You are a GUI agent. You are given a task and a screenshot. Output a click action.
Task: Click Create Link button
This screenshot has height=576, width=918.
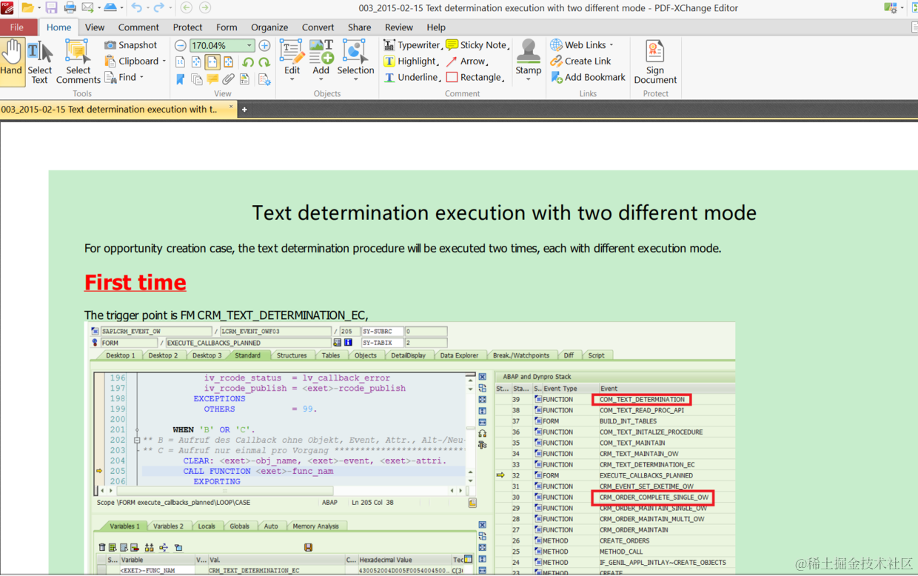pyautogui.click(x=580, y=61)
